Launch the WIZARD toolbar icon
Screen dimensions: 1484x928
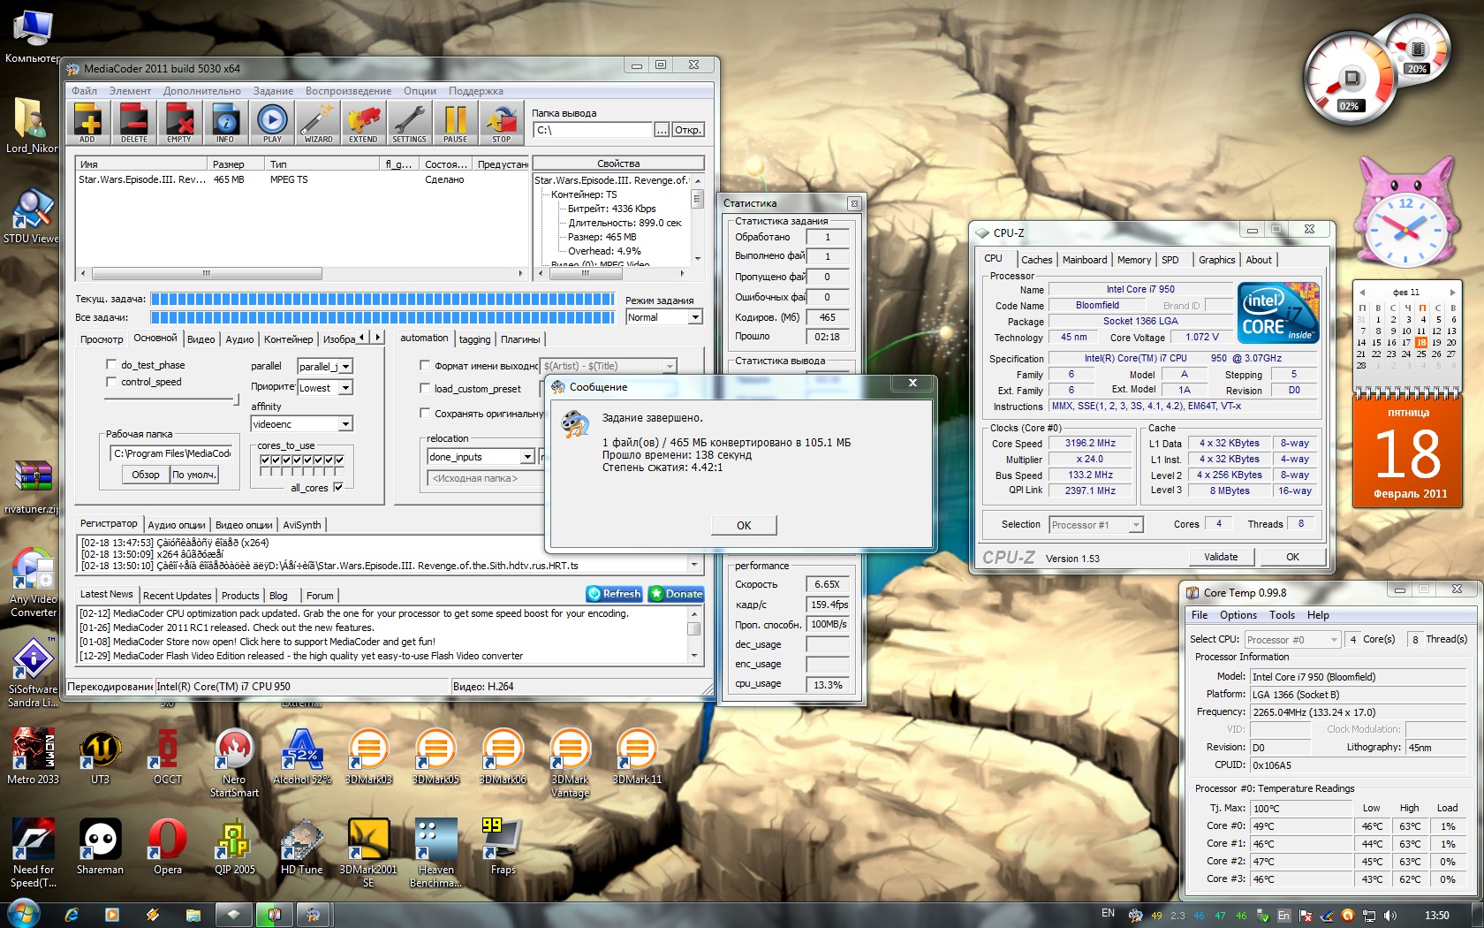click(x=318, y=123)
